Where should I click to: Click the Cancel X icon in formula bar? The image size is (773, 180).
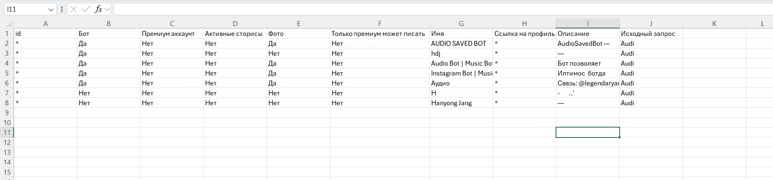[74, 9]
